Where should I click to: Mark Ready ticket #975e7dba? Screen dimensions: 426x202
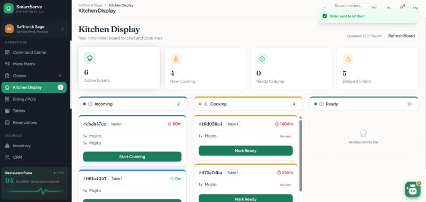click(x=246, y=199)
